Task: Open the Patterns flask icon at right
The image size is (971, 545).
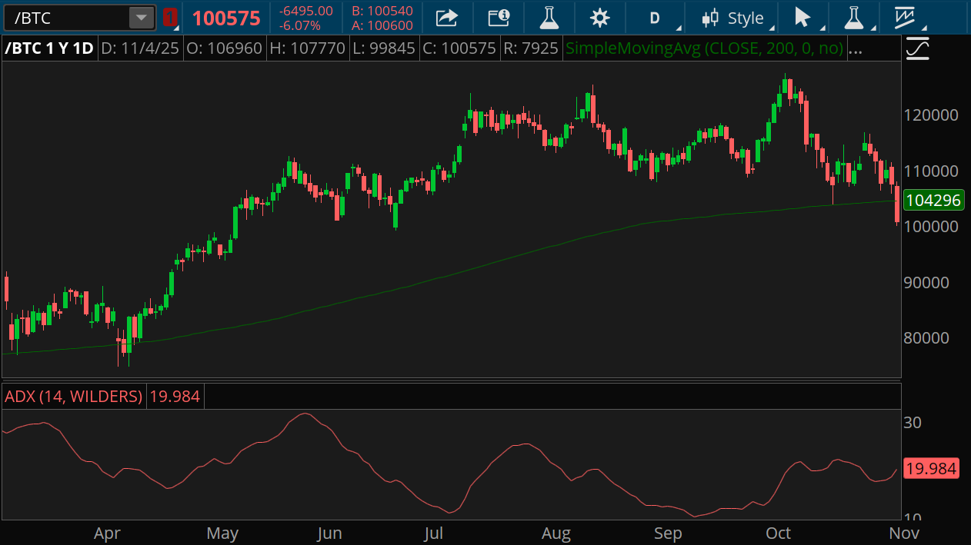Action: pyautogui.click(x=853, y=18)
